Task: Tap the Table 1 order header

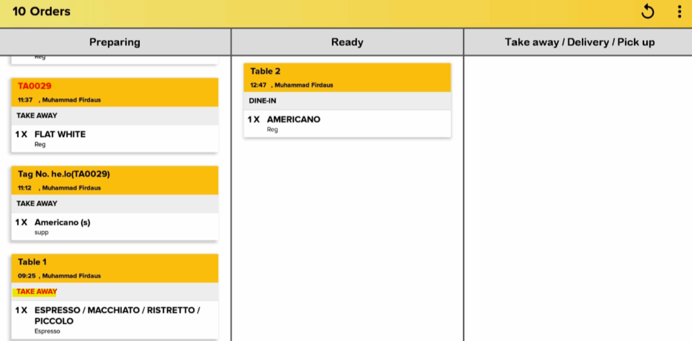Action: [115, 268]
